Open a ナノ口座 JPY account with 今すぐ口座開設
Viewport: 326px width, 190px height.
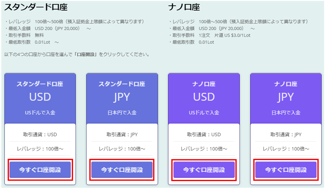pyautogui.click(x=286, y=170)
